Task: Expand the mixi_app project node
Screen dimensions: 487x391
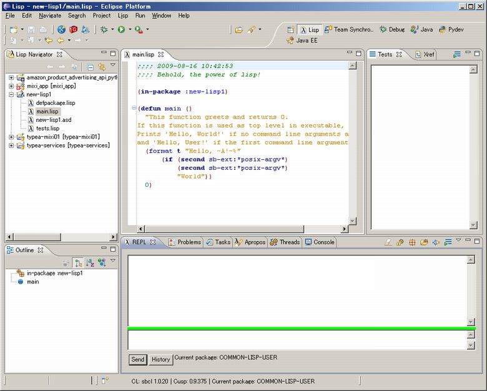Action: pyautogui.click(x=11, y=86)
